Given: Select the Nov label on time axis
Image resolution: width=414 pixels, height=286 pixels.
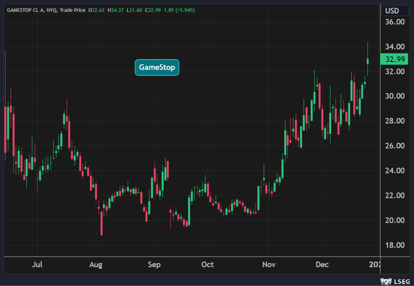Looking at the screenshot, I should (x=268, y=265).
